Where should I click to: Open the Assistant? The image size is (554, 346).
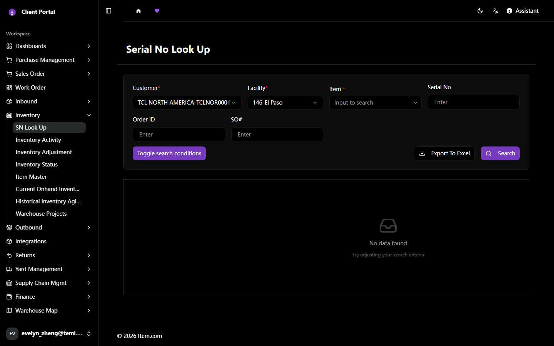pos(522,11)
